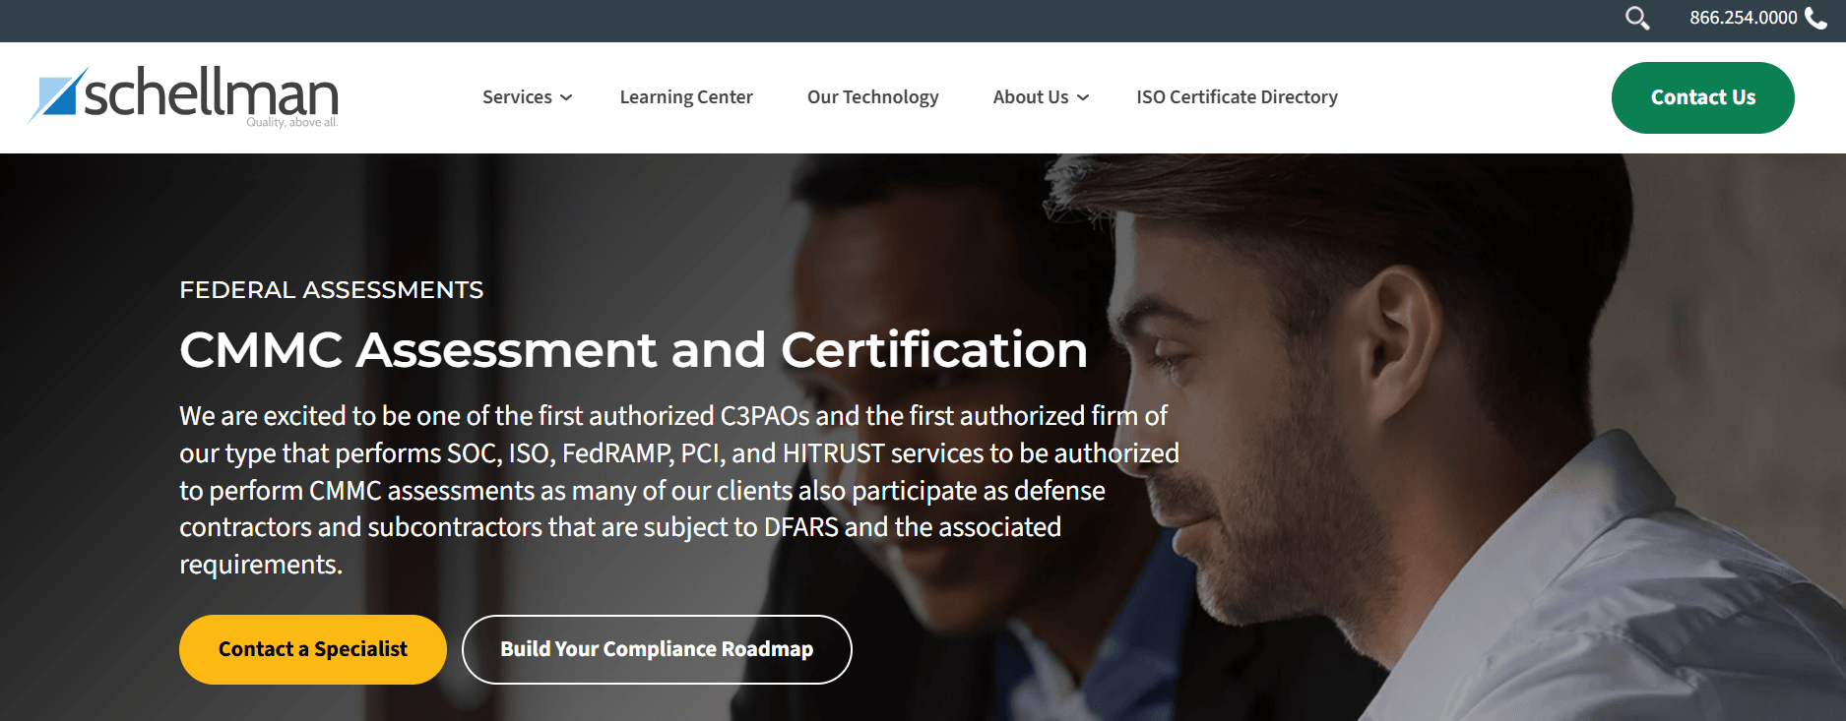Expand the Services dropdown chevron
This screenshot has height=721, width=1846.
566,97
